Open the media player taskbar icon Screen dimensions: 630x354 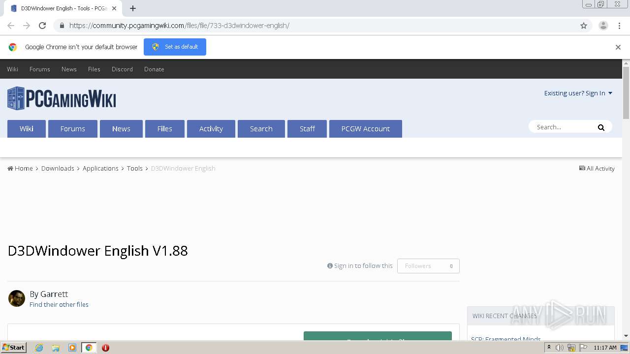pos(72,348)
